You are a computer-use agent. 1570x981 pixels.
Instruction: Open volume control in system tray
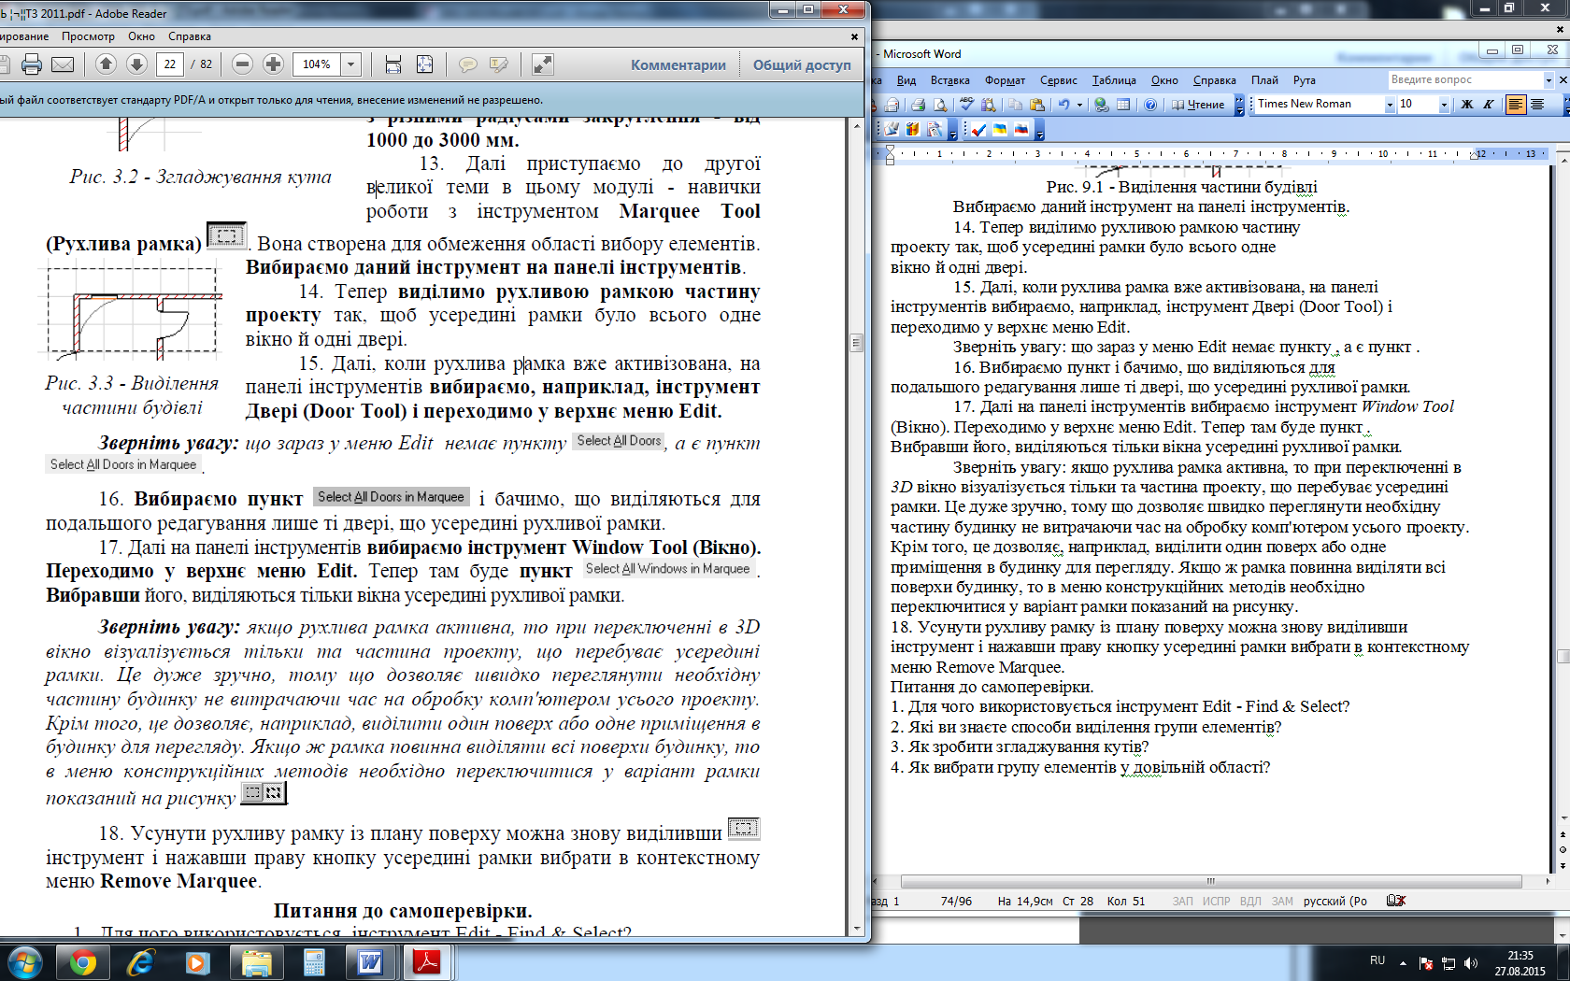pos(1471,962)
